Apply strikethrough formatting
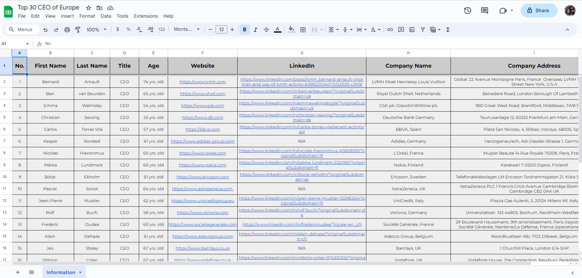582x278 pixels. pos(266,30)
